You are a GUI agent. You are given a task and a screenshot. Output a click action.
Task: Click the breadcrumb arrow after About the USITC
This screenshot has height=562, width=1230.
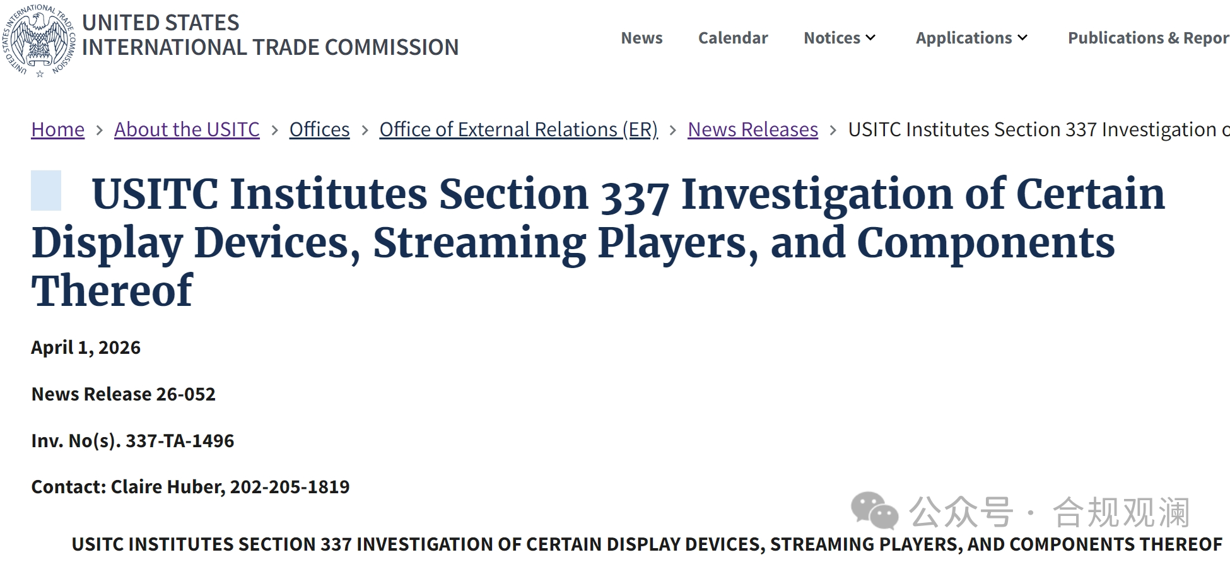(274, 130)
